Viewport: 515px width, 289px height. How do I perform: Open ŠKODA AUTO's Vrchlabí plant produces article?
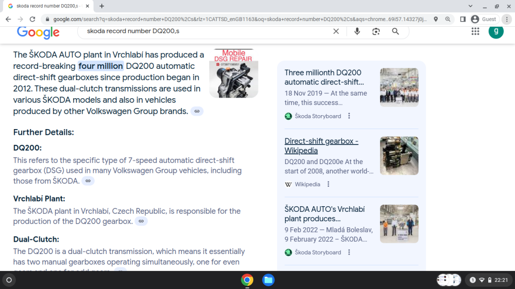(x=324, y=214)
